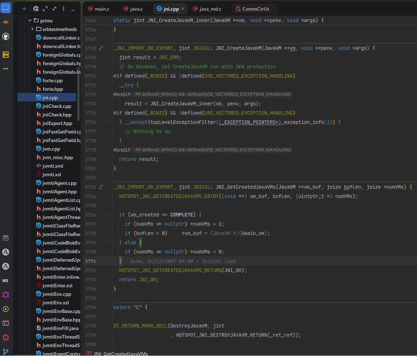This screenshot has height=356, width=417.
Task: Select jniCheck.cpp in Project tree
Action: 53,106
